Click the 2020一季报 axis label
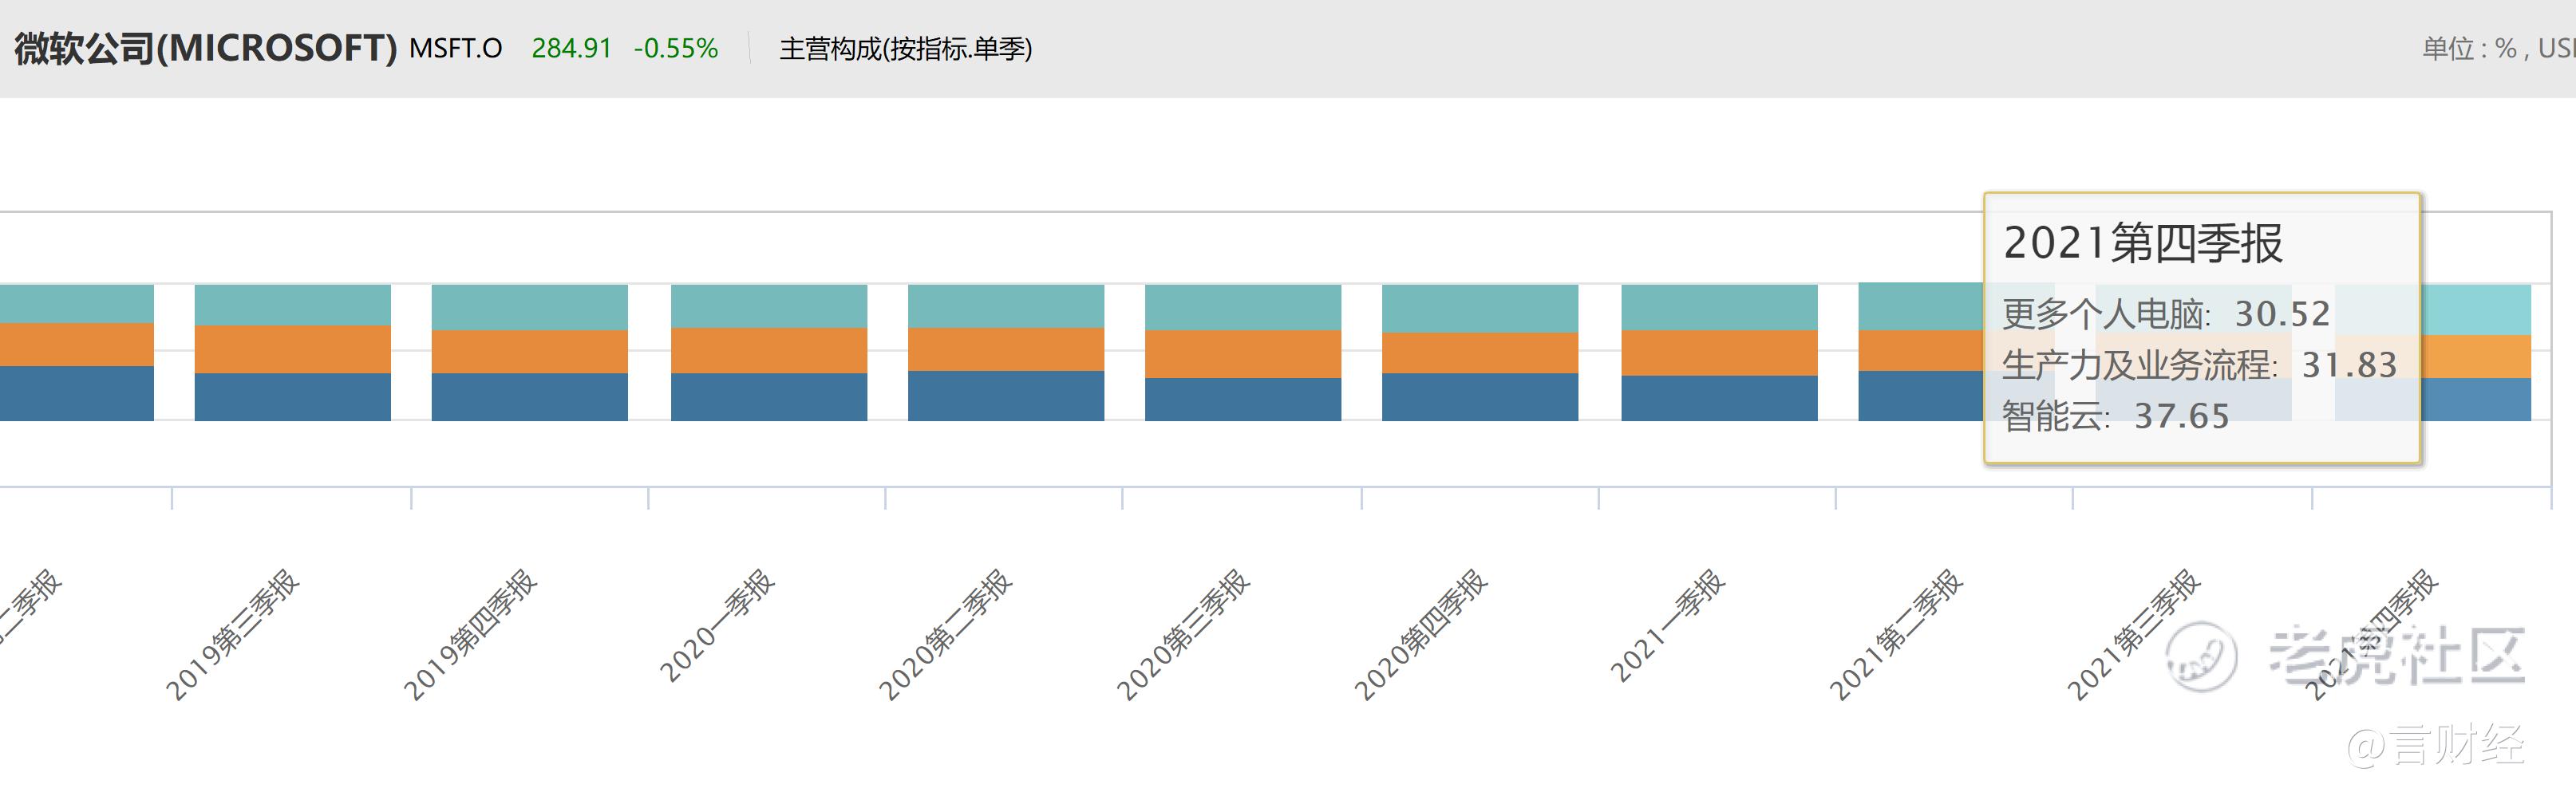 pos(717,625)
